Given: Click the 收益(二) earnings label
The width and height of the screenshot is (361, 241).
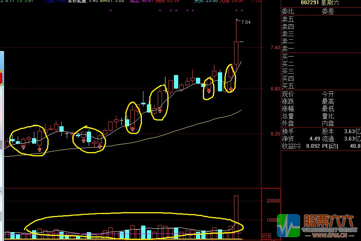Looking at the screenshot, I should 291,146.
